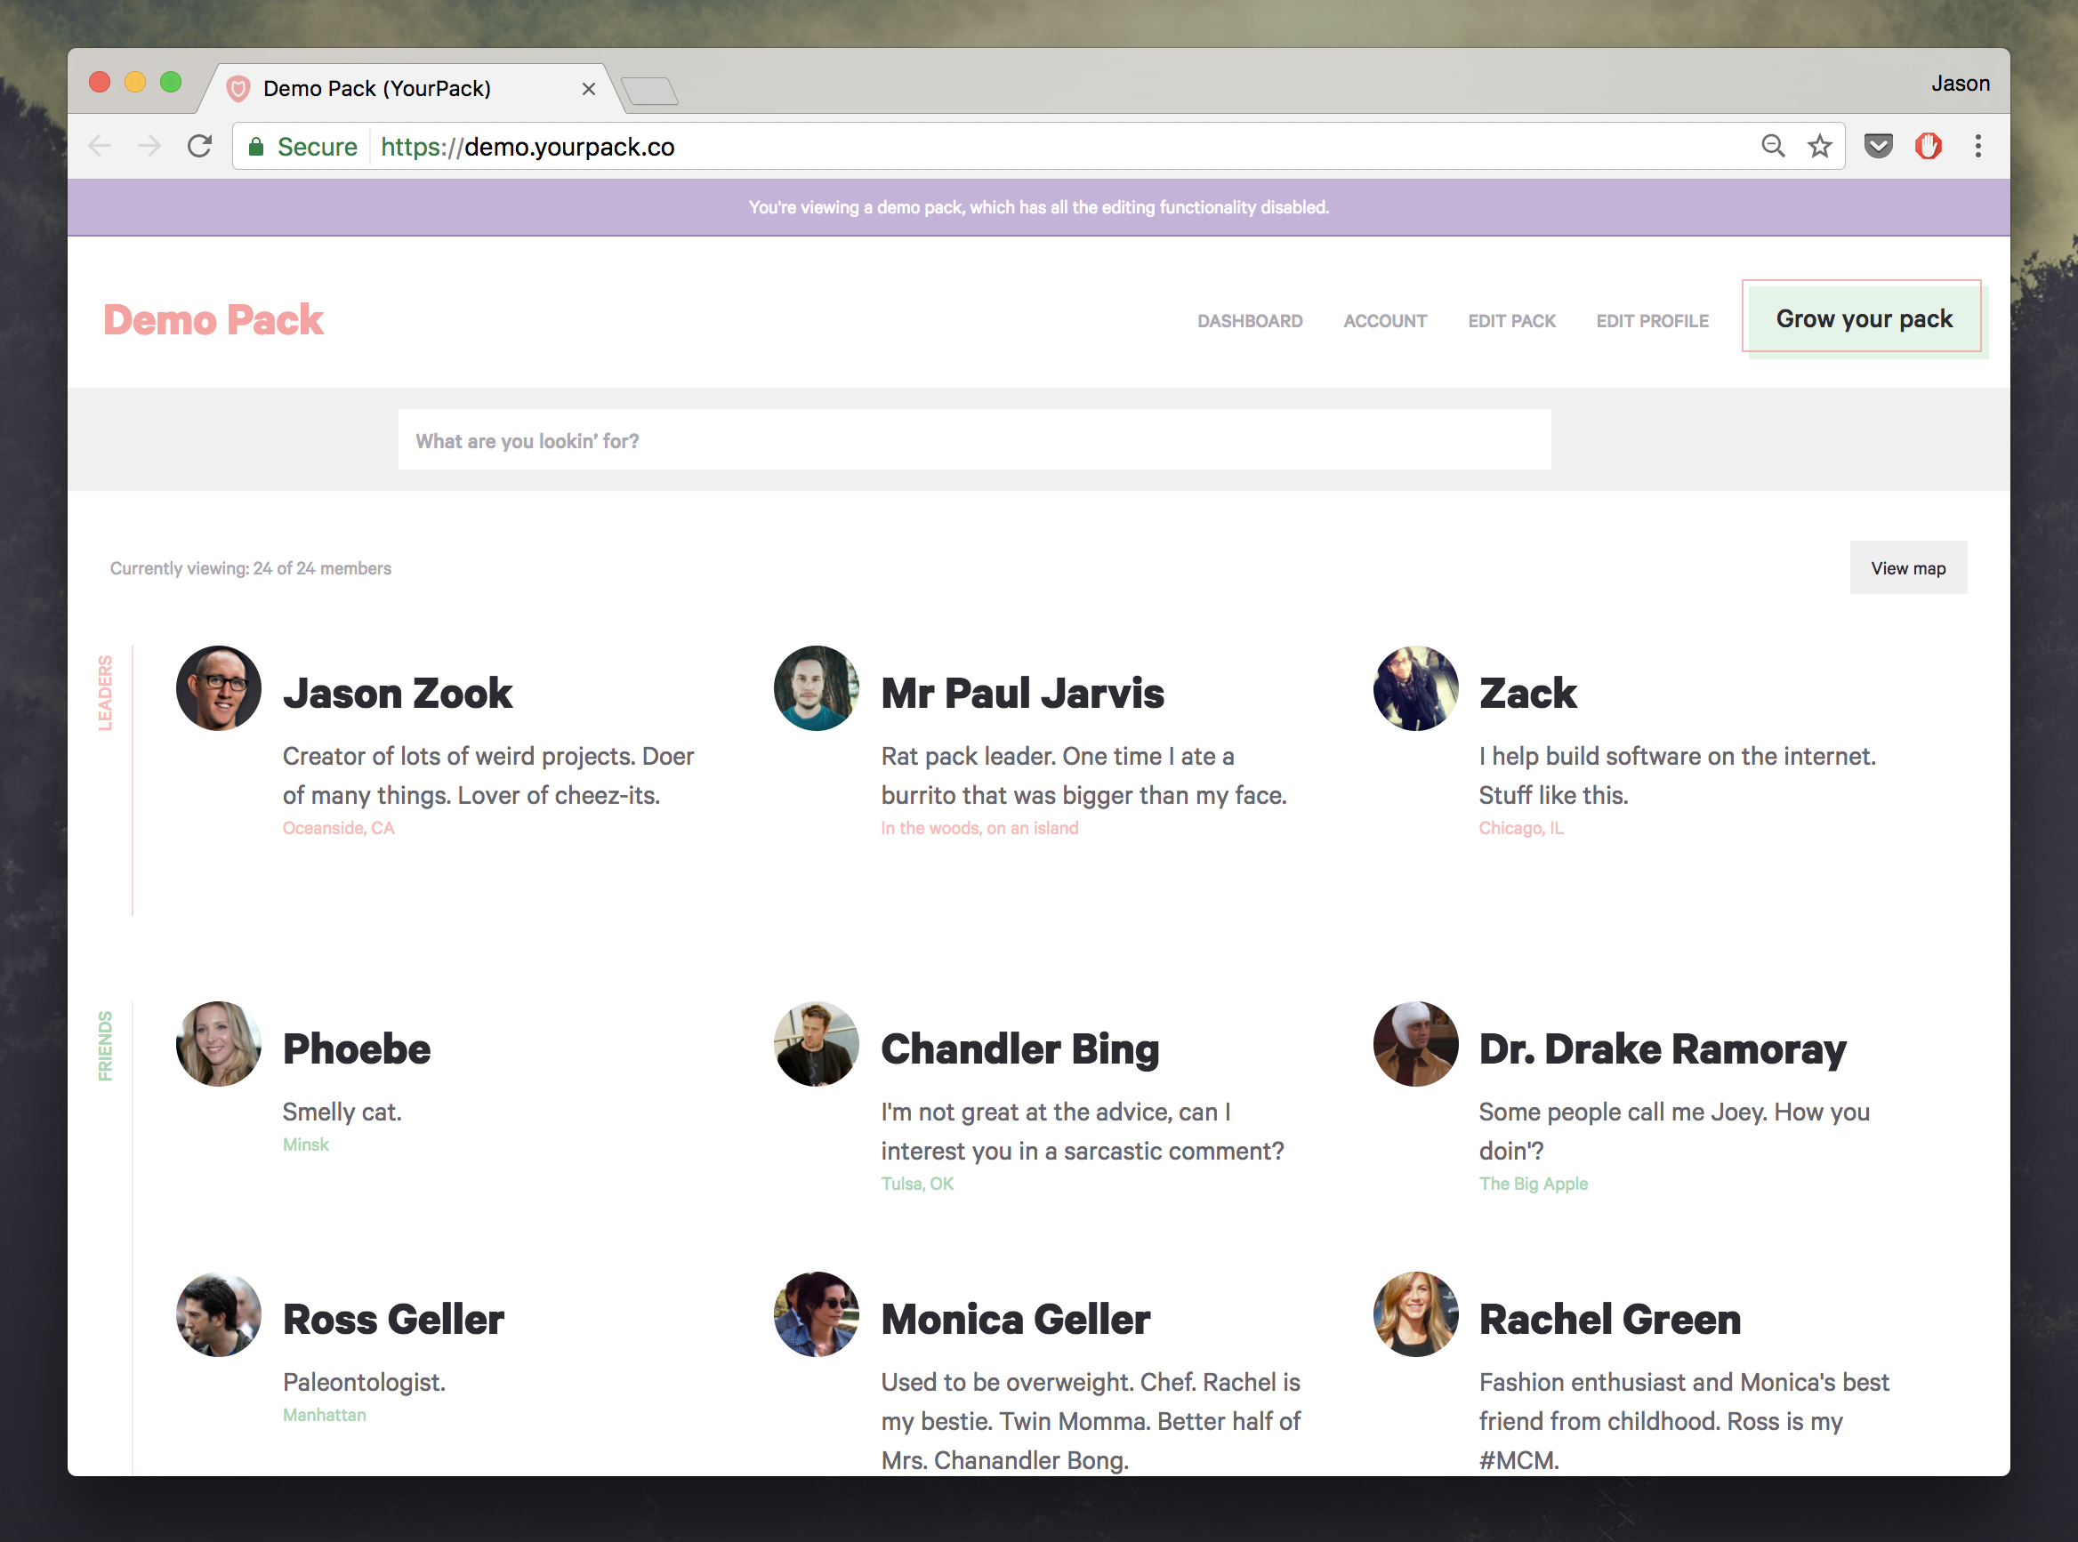Screen dimensions: 2078x1542
Task: Open the Dashboard nav item
Action: 1249,321
